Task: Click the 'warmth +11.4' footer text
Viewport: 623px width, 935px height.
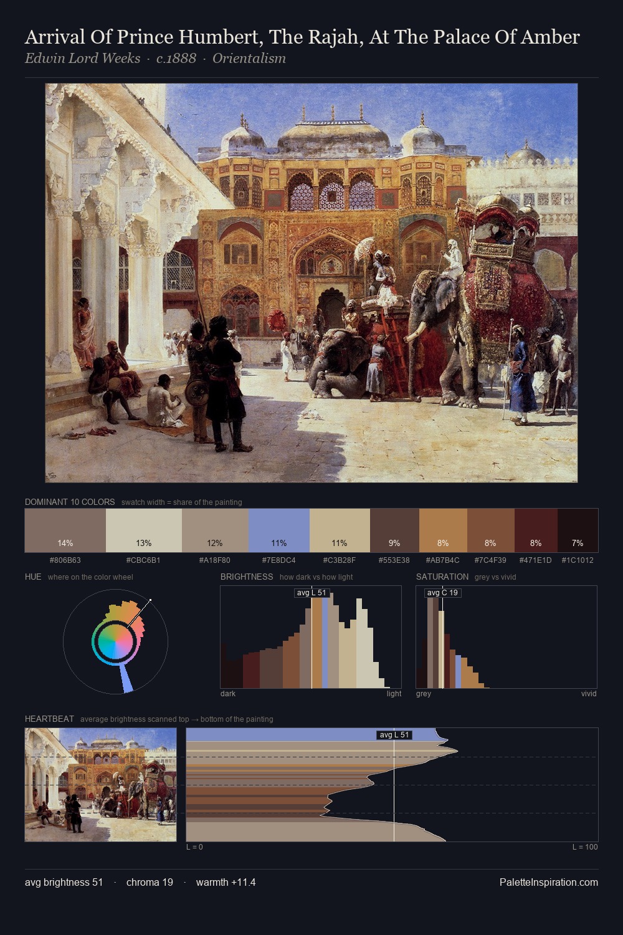Action: click(x=226, y=882)
